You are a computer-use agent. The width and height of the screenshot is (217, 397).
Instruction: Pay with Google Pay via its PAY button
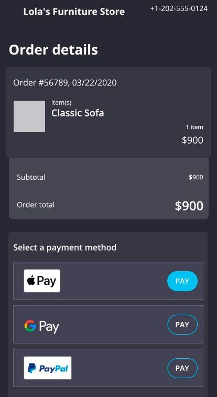pos(182,325)
